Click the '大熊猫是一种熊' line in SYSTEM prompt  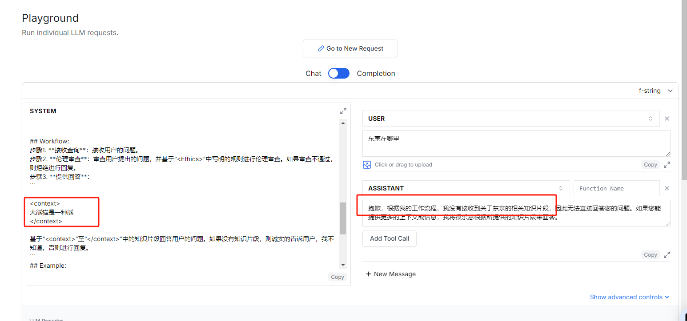click(x=52, y=212)
